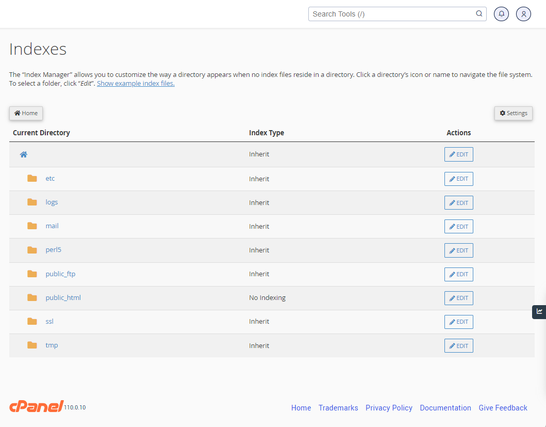Click inside the Search Tools field

392,14
